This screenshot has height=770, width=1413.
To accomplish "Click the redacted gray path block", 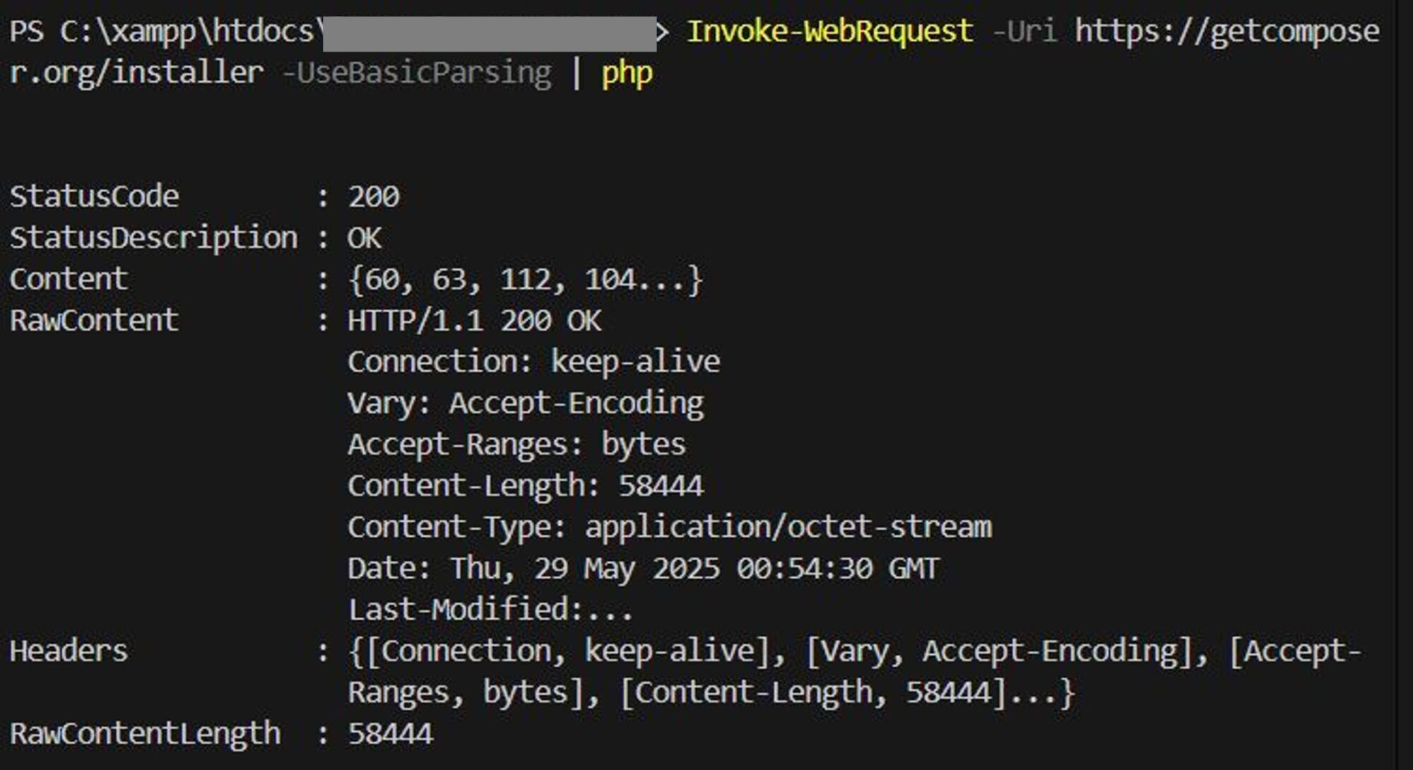I will [x=489, y=34].
